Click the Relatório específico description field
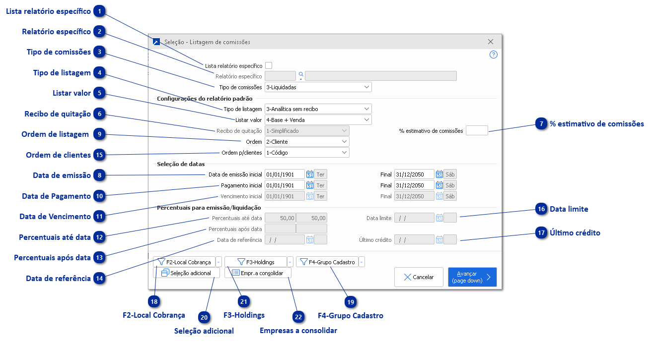Screen dimensions: 652x344 click(x=381, y=76)
